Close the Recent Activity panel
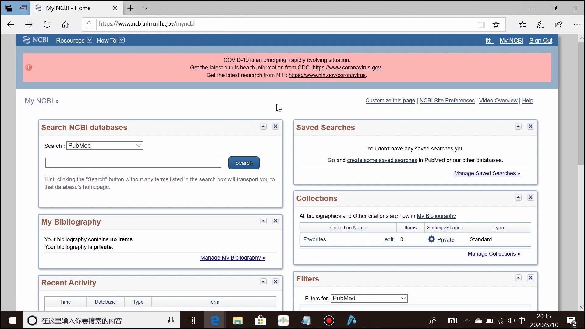This screenshot has height=329, width=585. (275, 282)
